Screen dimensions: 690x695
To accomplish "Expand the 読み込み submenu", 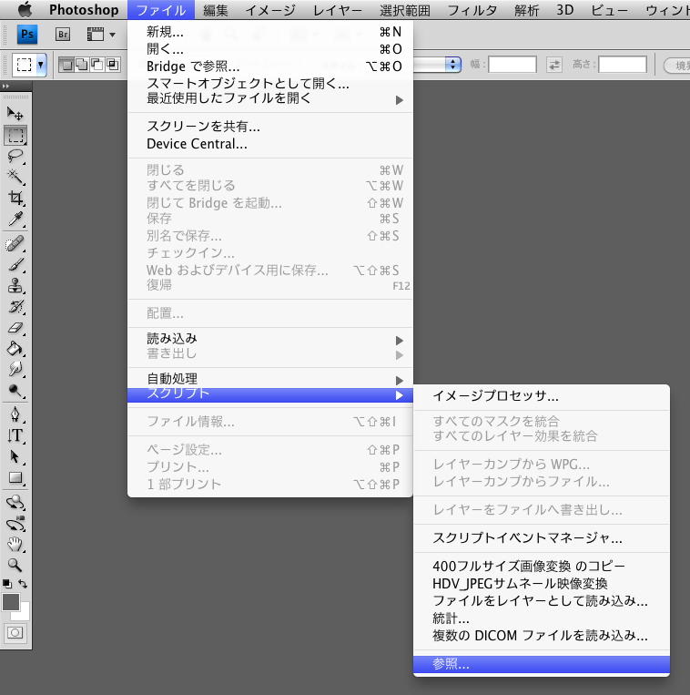I will 270,339.
